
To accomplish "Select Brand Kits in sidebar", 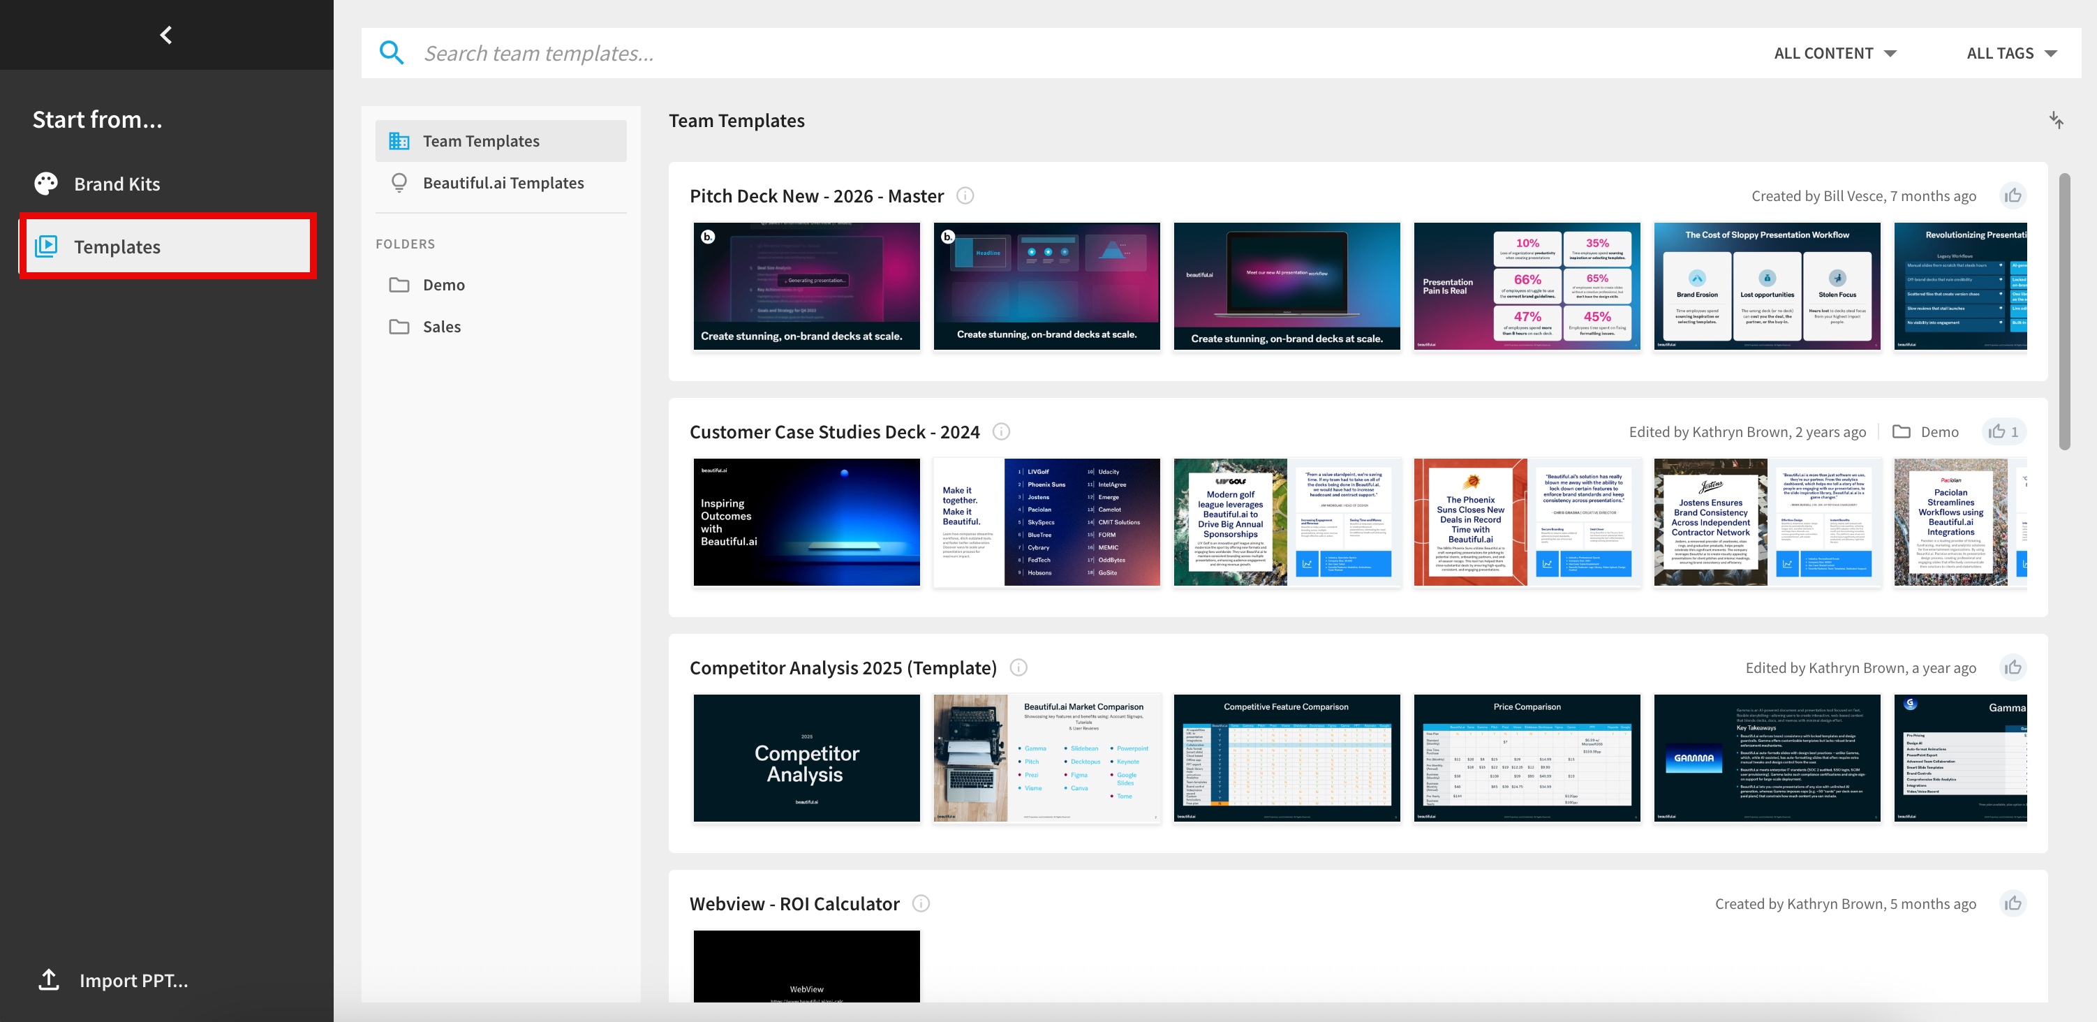I will click(167, 183).
